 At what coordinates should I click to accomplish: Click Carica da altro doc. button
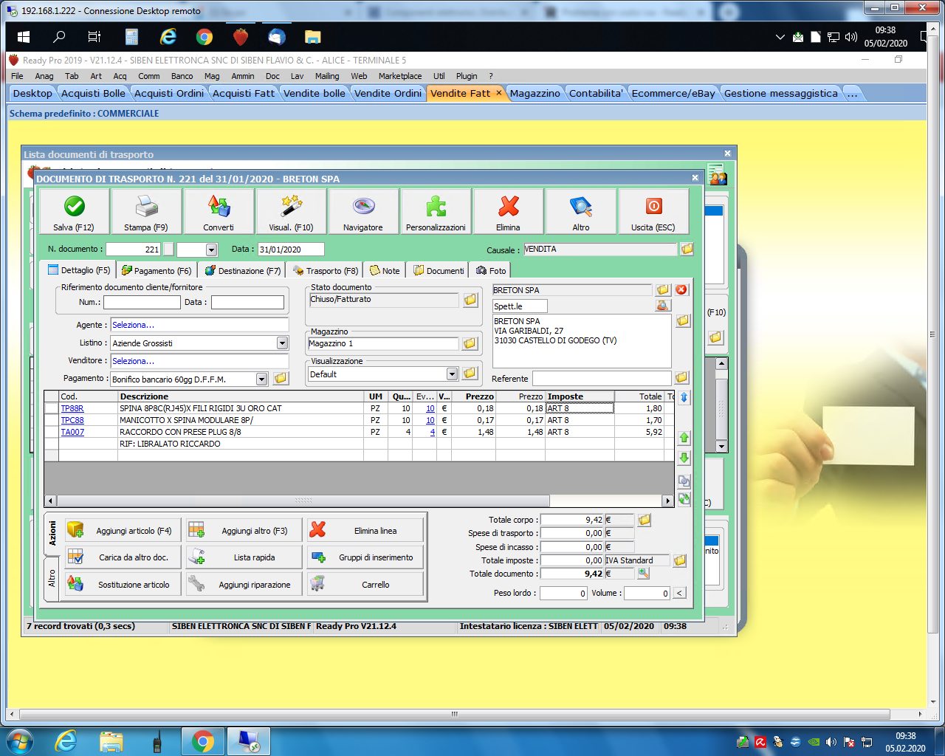(x=121, y=557)
